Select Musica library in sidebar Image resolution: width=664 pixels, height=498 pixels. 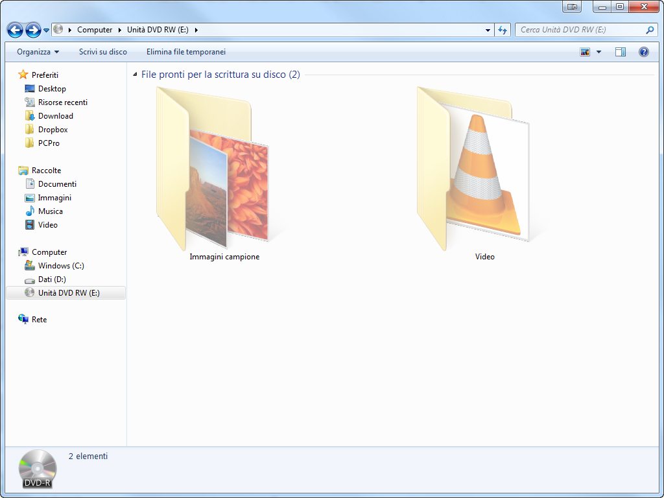pos(50,211)
